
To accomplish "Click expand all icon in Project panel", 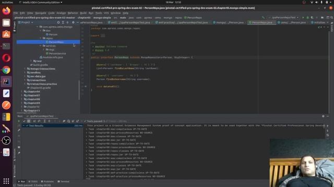I will point(63,22).
